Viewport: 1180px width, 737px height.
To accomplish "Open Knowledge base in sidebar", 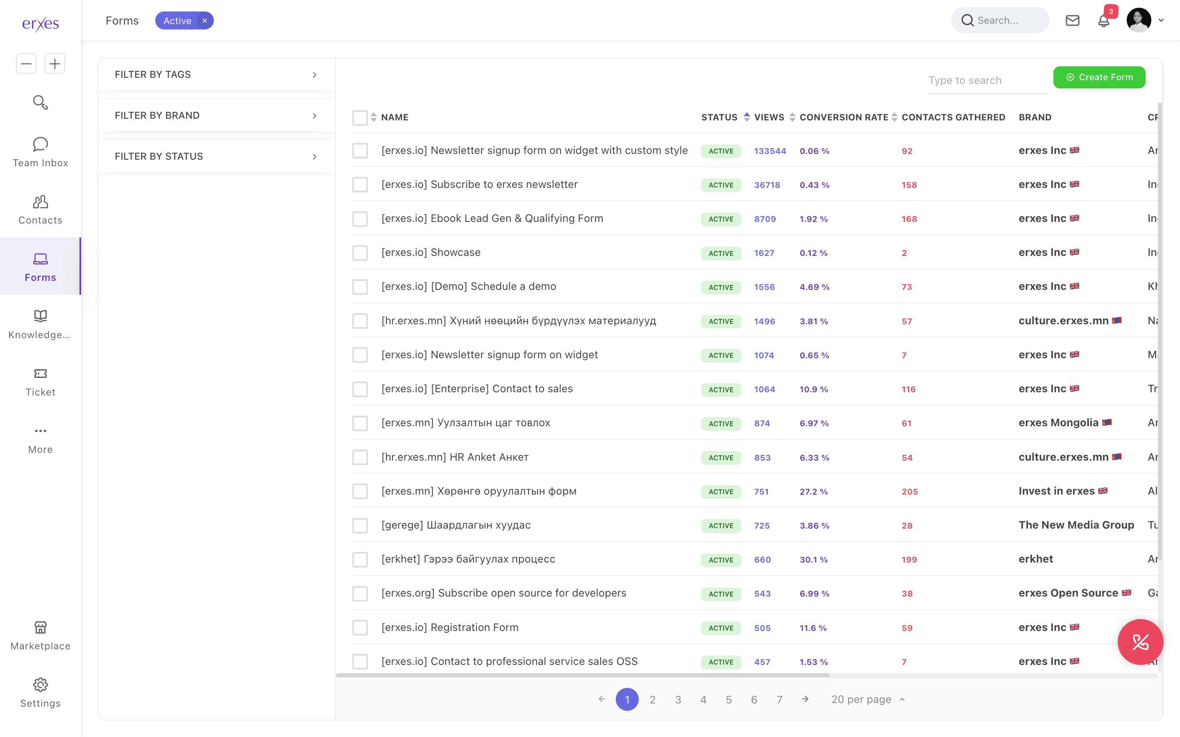I will [x=41, y=324].
